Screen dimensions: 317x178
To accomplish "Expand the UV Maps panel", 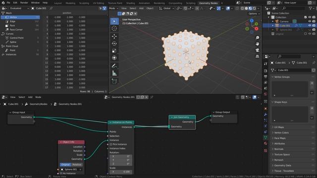I will click(x=279, y=128).
